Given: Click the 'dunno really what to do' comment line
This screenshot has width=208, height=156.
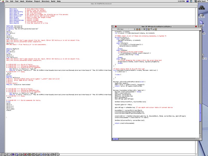Looking at the screenshot, I should pos(129,69).
